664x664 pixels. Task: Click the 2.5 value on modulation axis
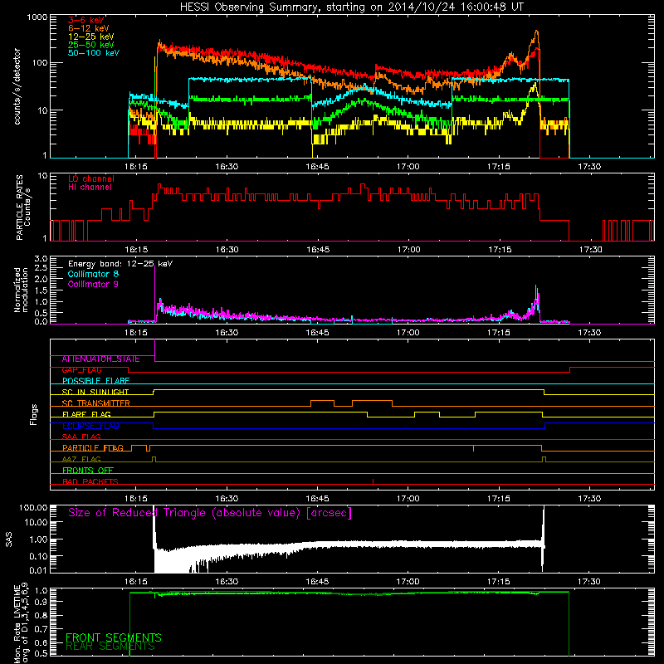point(41,268)
